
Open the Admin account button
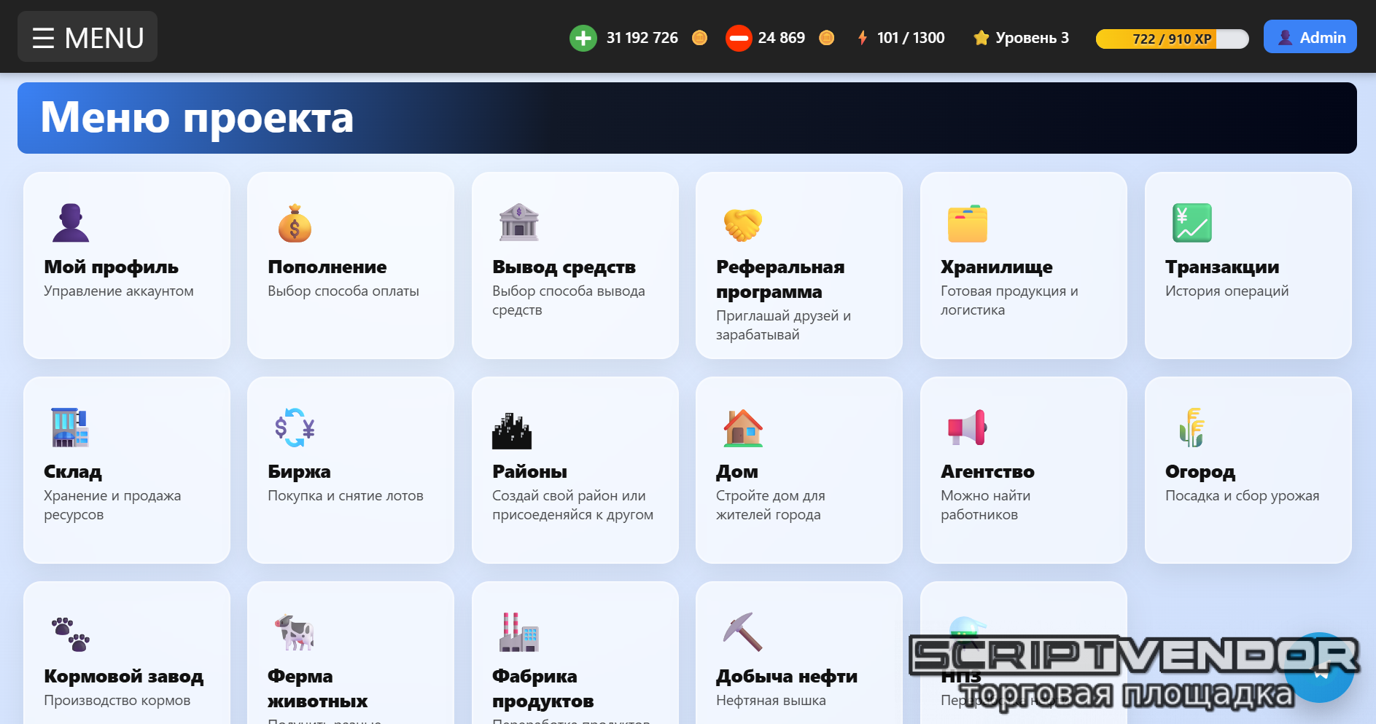click(x=1310, y=37)
